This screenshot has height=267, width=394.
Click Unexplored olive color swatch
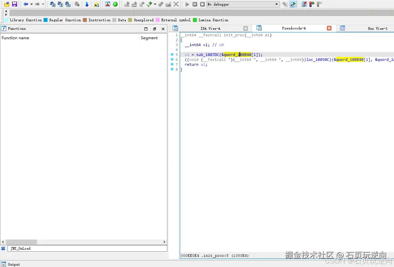[130, 20]
